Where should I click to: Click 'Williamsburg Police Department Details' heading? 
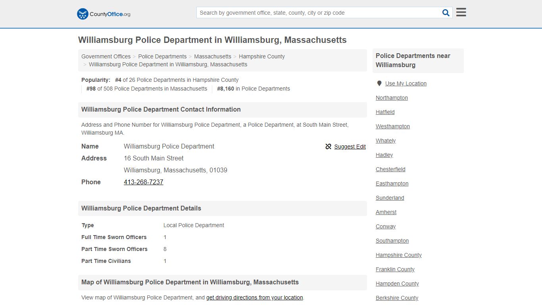tap(141, 208)
